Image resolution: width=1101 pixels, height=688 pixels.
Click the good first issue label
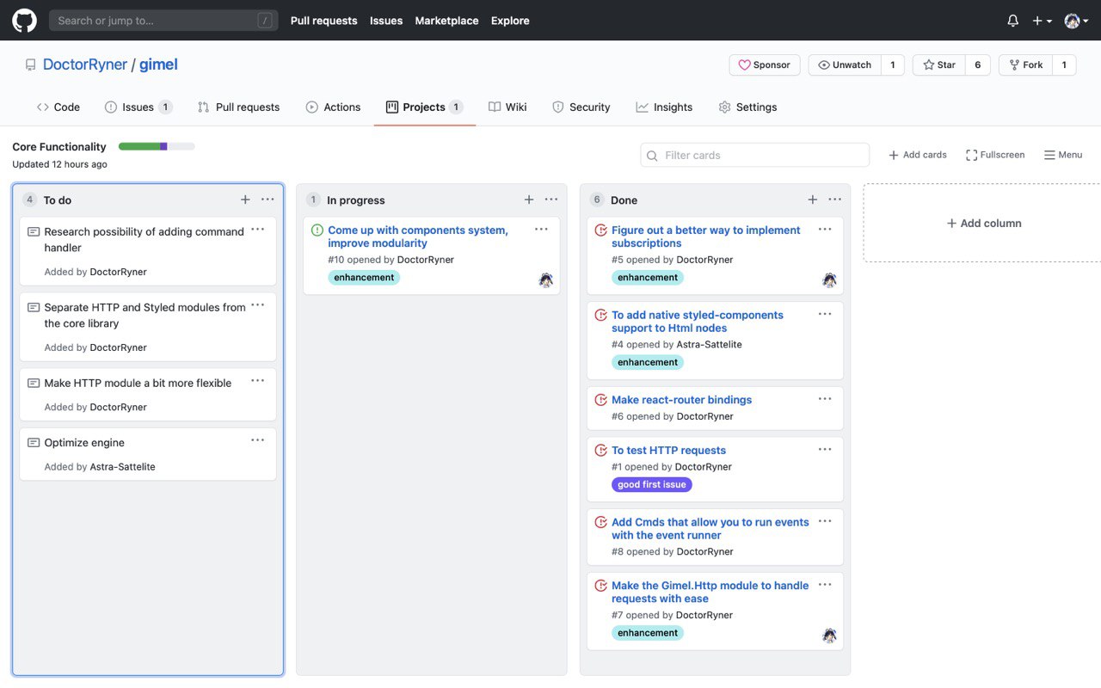pos(652,485)
